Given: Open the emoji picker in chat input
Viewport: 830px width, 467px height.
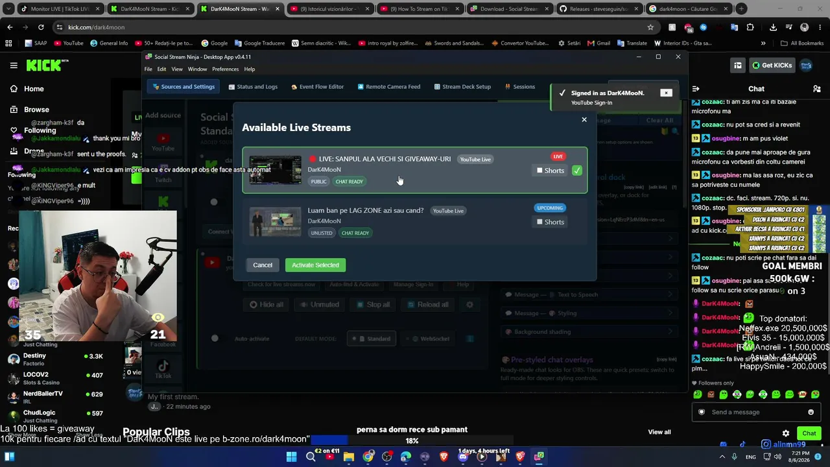Looking at the screenshot, I should click(x=811, y=412).
